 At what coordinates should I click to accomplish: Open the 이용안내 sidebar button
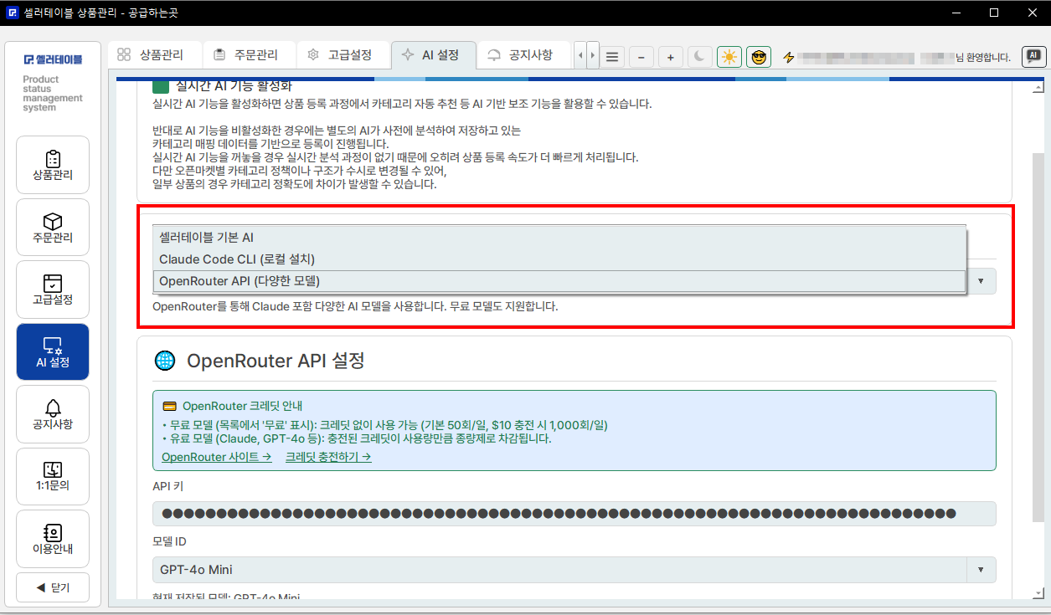click(53, 539)
